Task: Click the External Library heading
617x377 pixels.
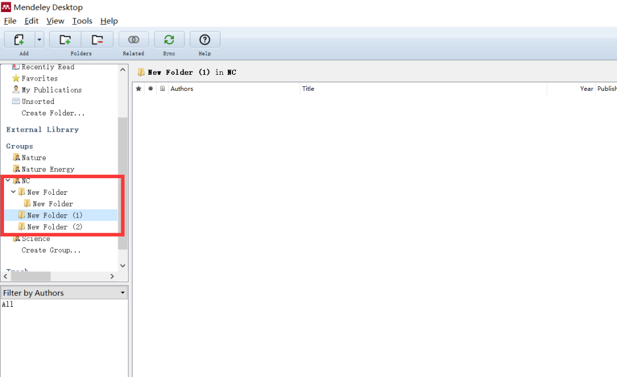Action: pos(42,130)
